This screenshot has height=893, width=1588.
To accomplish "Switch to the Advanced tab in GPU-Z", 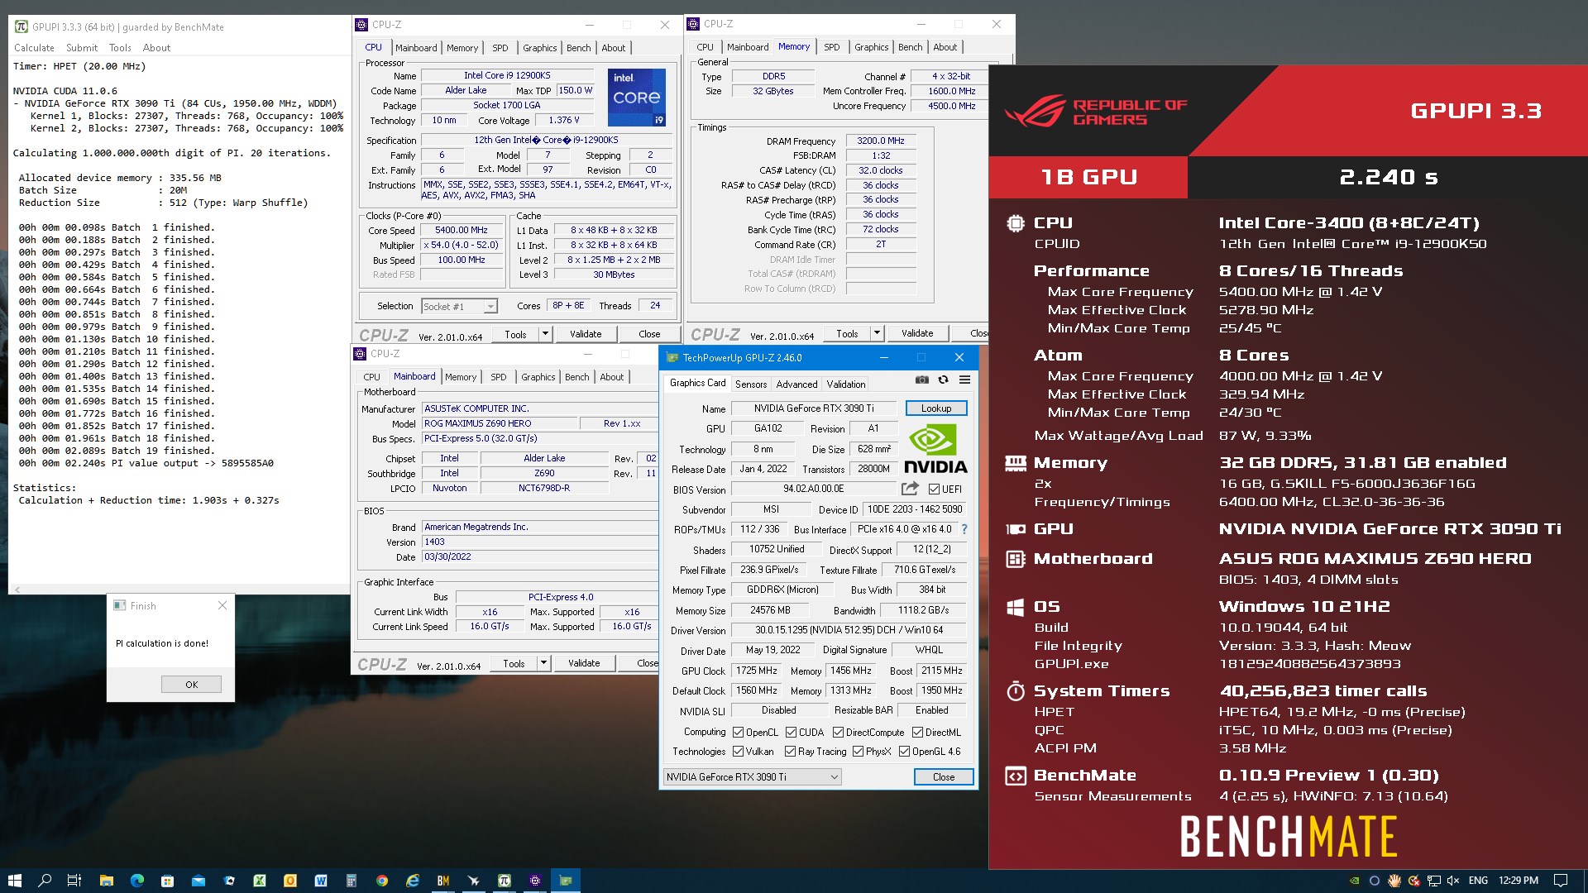I will [796, 384].
